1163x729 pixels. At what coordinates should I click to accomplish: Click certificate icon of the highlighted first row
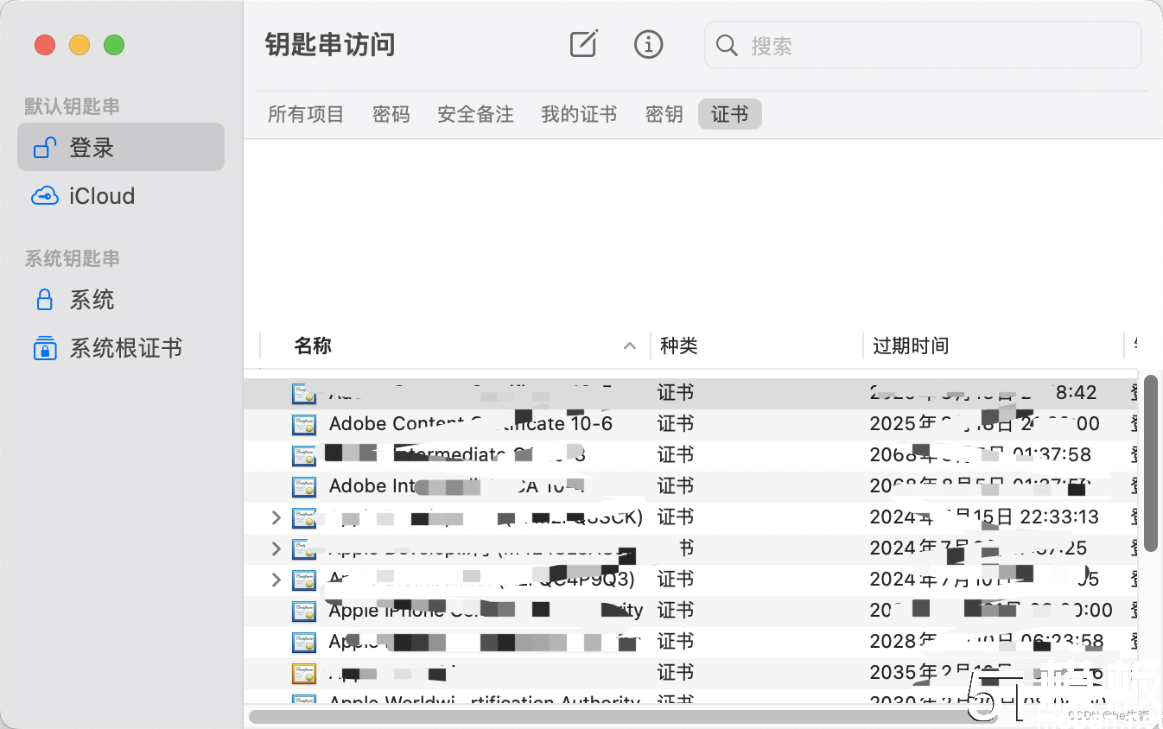point(304,393)
